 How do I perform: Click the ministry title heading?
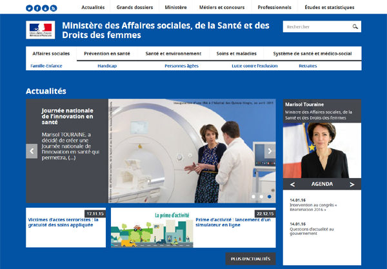(166, 30)
